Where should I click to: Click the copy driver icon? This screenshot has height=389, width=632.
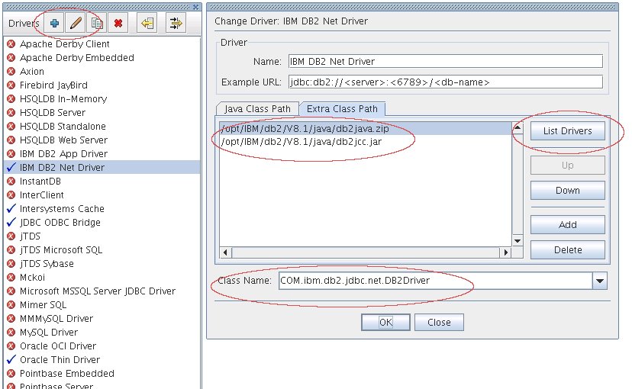tap(97, 23)
